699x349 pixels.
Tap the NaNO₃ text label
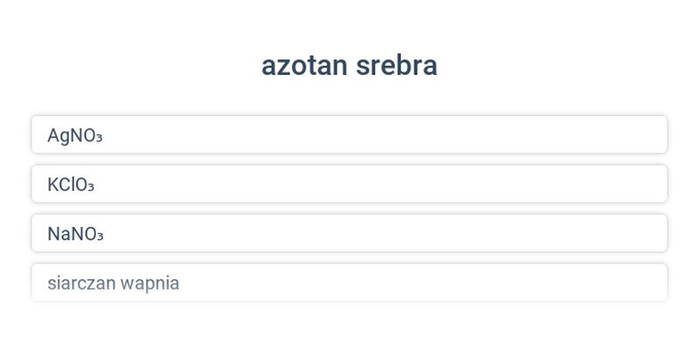(x=75, y=234)
